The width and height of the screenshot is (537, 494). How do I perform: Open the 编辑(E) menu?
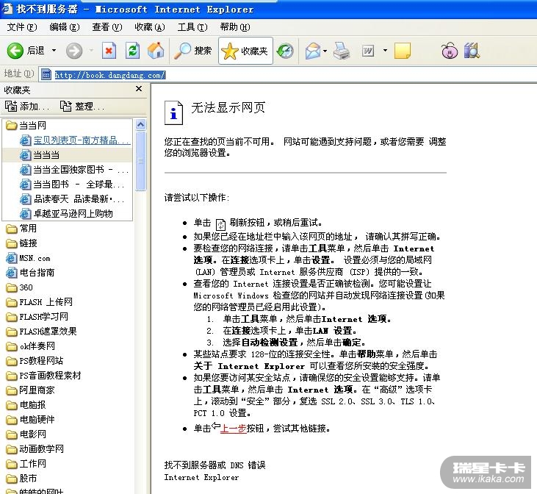[65, 27]
